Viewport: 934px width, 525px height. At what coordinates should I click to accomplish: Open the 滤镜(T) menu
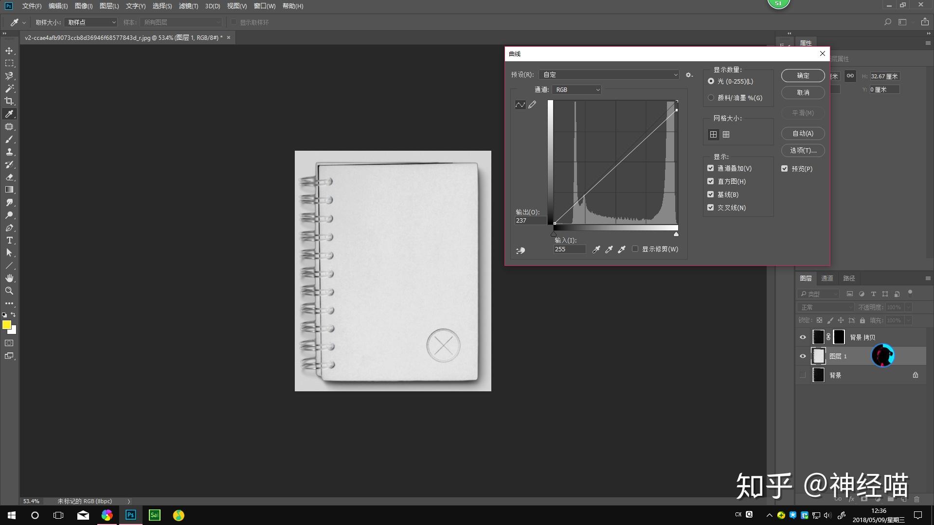pos(188,6)
